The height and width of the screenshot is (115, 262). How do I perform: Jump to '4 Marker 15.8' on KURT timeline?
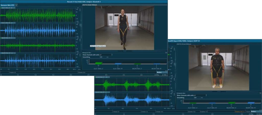[192, 111]
